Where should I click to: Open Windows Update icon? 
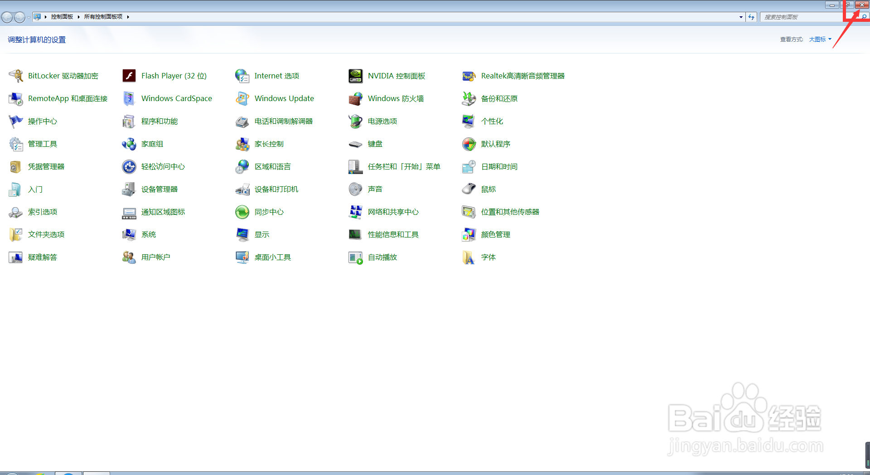pyautogui.click(x=242, y=98)
